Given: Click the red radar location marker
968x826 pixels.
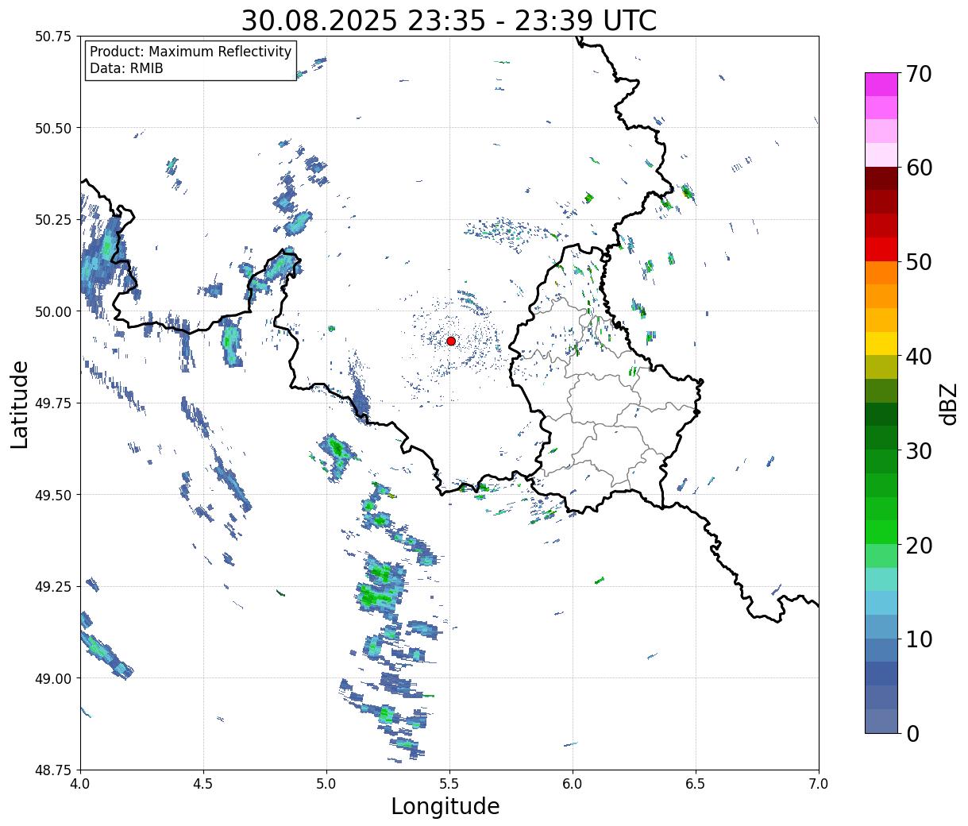Looking at the screenshot, I should pyautogui.click(x=450, y=341).
